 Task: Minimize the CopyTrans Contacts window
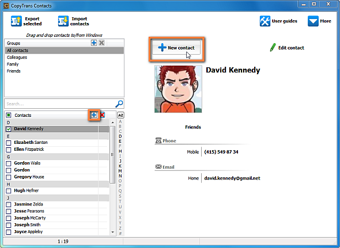coord(304,4)
